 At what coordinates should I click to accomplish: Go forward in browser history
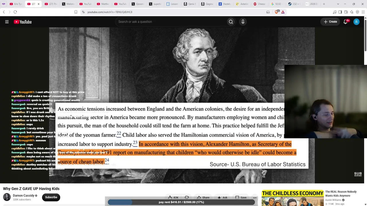click(9, 12)
